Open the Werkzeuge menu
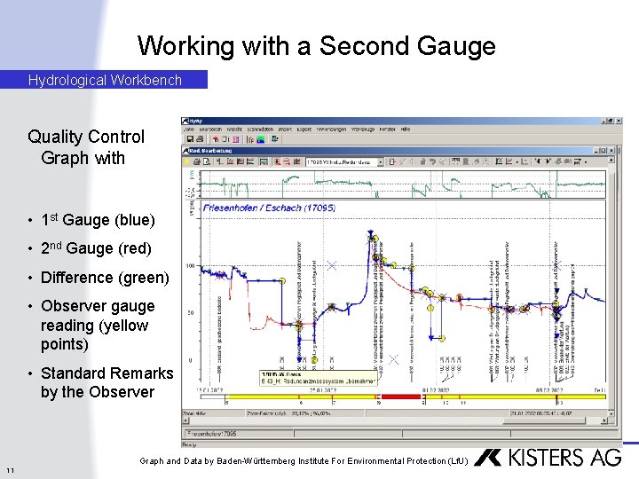 pyautogui.click(x=363, y=130)
